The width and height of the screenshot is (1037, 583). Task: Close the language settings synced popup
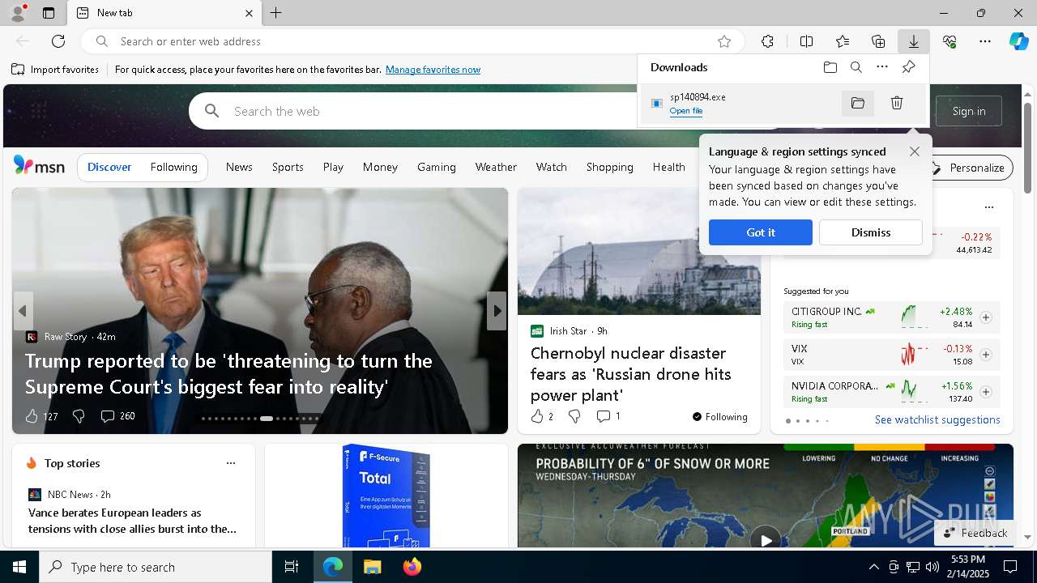click(x=915, y=151)
